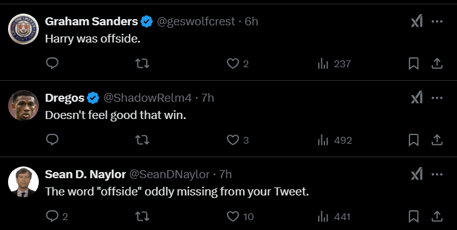Like Sean D. Naylor's tweet with 10 likes
Screen dimensions: 457x230
[x=240, y=216]
